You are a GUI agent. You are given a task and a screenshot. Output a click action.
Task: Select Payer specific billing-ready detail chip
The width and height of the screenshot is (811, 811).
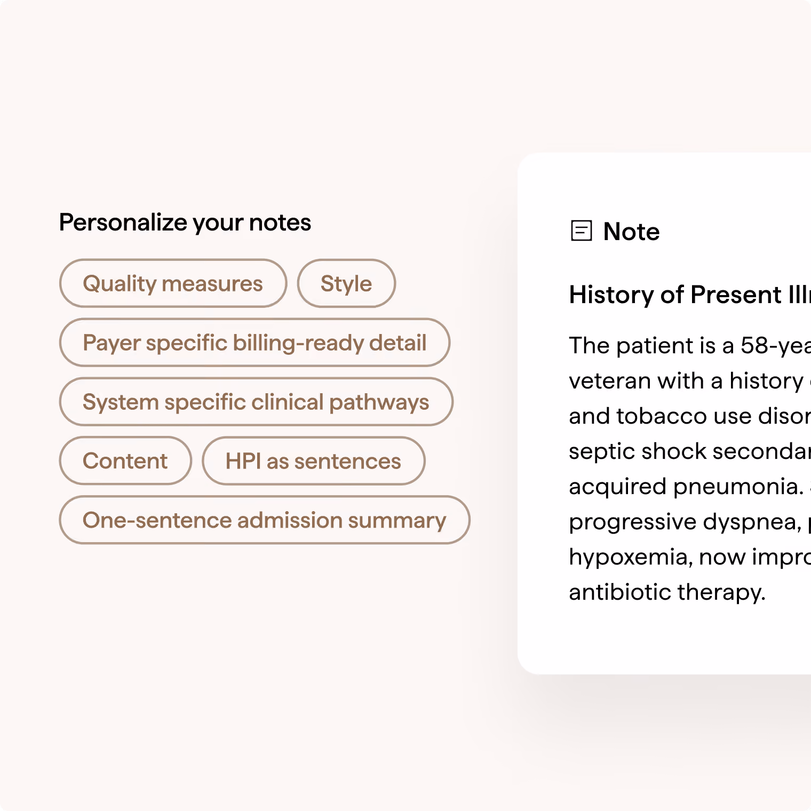[x=255, y=343]
